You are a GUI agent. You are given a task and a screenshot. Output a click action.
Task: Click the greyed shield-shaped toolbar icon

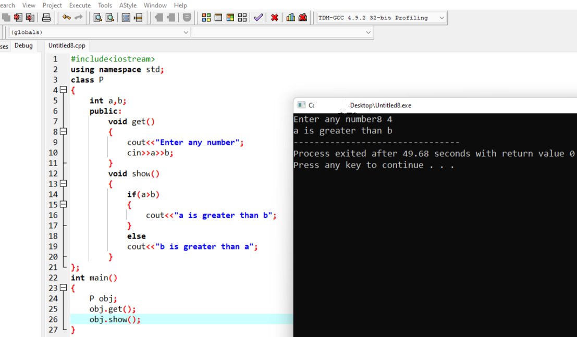187,17
